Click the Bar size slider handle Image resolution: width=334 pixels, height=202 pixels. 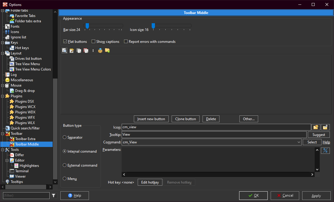coord(87,26)
